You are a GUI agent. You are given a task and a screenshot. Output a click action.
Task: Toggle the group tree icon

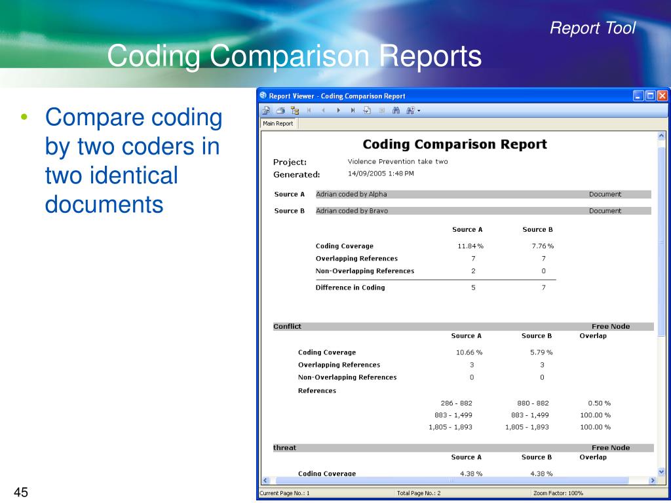[295, 110]
